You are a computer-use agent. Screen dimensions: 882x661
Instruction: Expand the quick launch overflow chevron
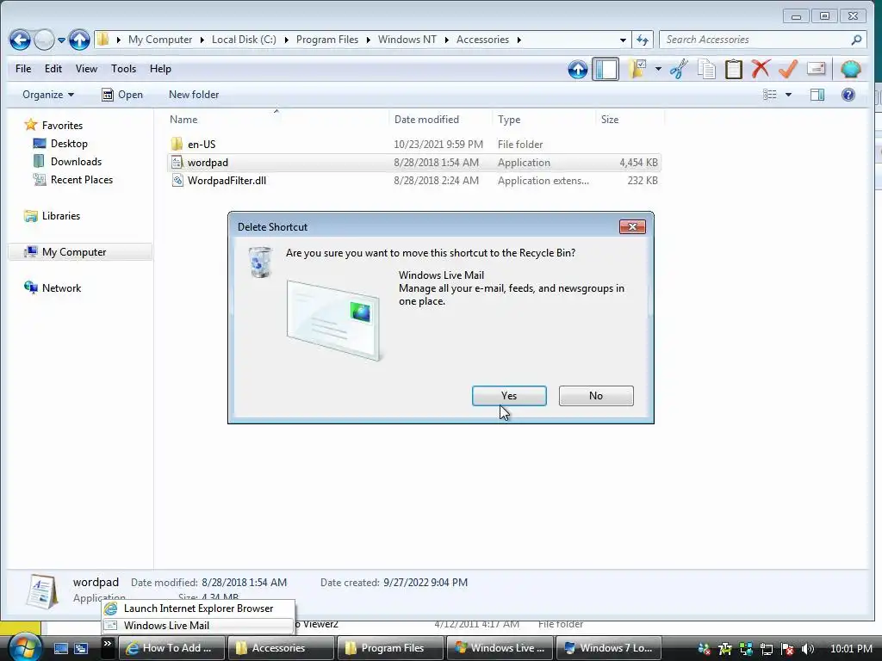point(107,644)
